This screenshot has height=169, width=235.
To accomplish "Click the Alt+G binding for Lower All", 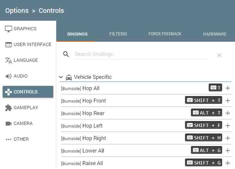I will pos(206,150).
